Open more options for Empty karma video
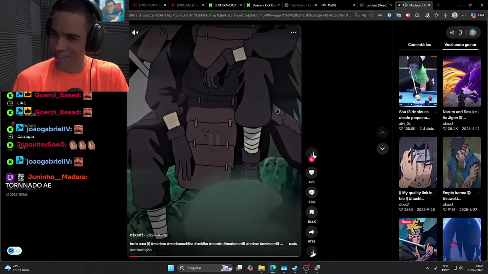Viewport: 488px width, 274px height. click(478, 193)
